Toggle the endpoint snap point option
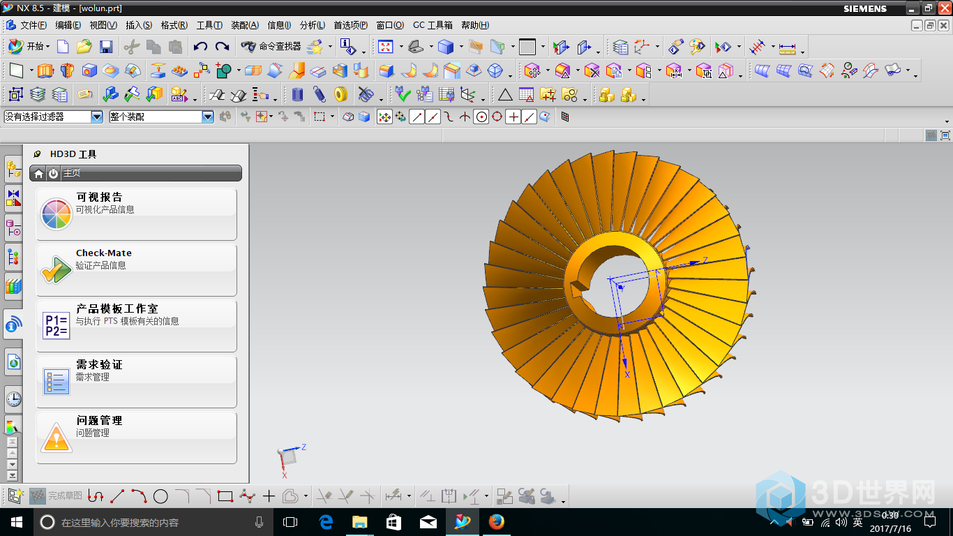 (417, 117)
